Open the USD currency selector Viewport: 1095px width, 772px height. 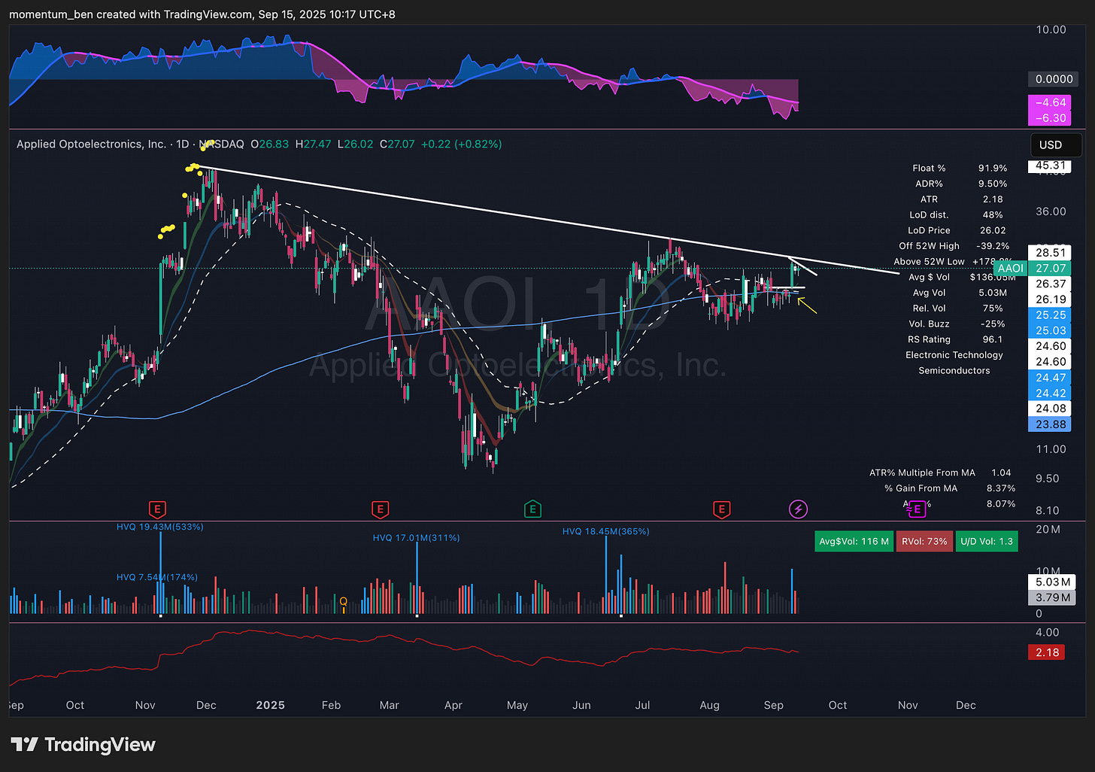pos(1056,145)
